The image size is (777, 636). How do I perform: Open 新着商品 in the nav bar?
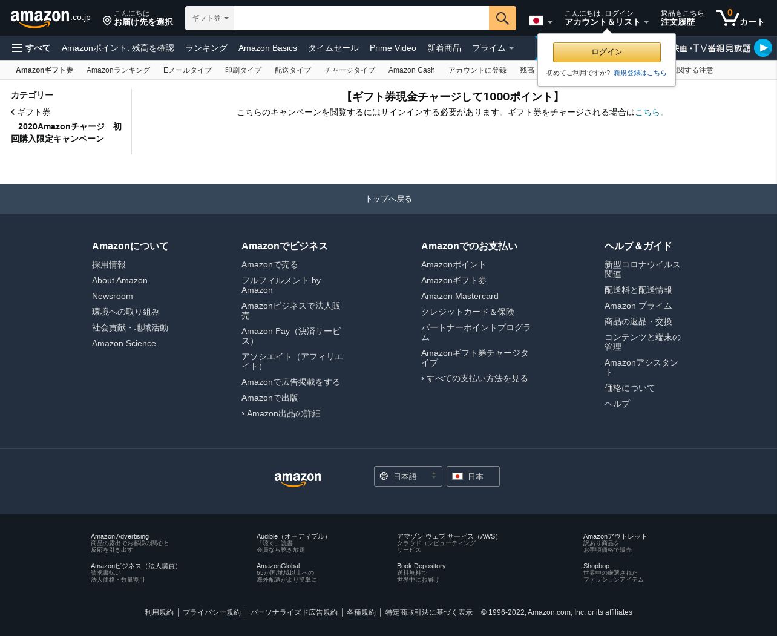point(444,48)
